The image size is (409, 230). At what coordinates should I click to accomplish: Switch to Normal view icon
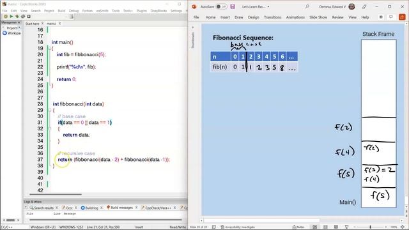315,227
